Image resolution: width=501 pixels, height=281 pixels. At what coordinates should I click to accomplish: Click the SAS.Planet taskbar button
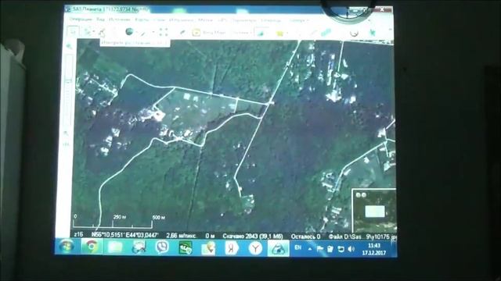click(279, 248)
